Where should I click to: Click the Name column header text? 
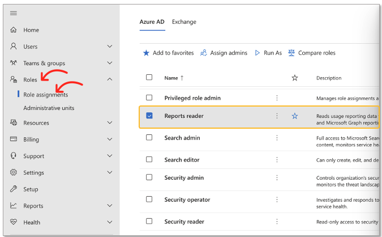(x=171, y=78)
